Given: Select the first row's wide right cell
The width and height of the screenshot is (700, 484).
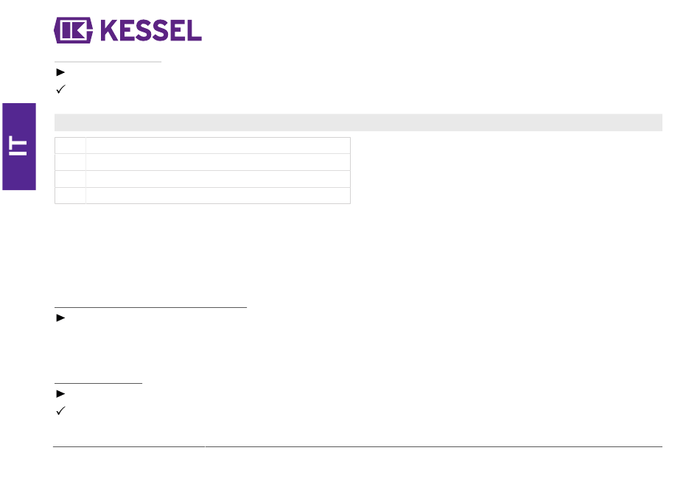Looking at the screenshot, I should tap(218, 146).
